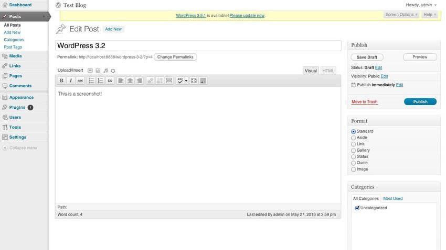
Task: Click the unlink icon
Action: [160, 81]
